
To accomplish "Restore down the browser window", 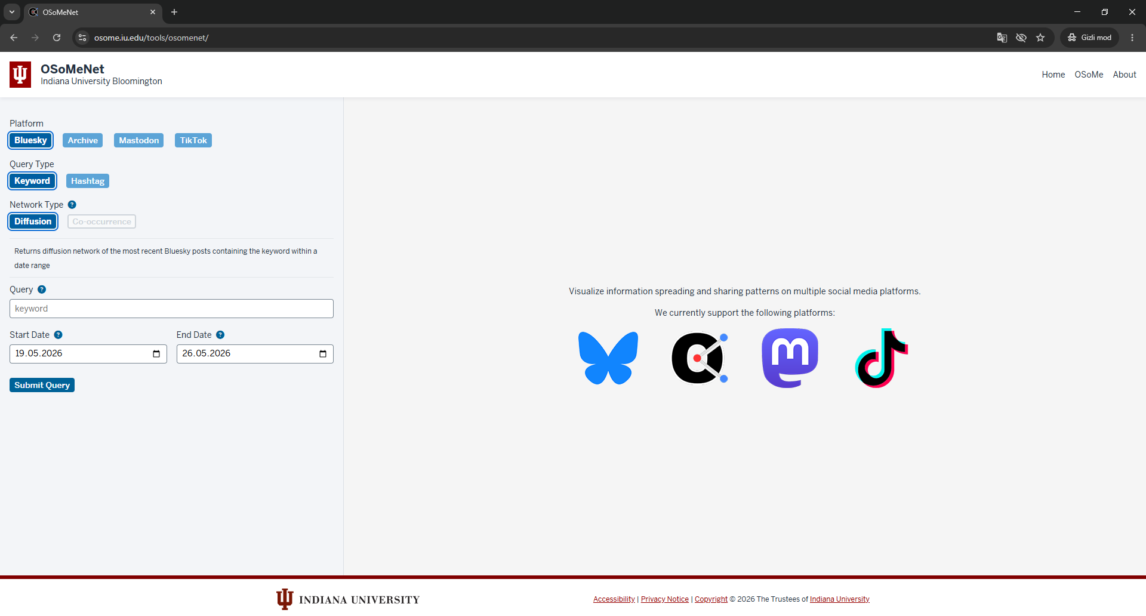I will (1105, 12).
